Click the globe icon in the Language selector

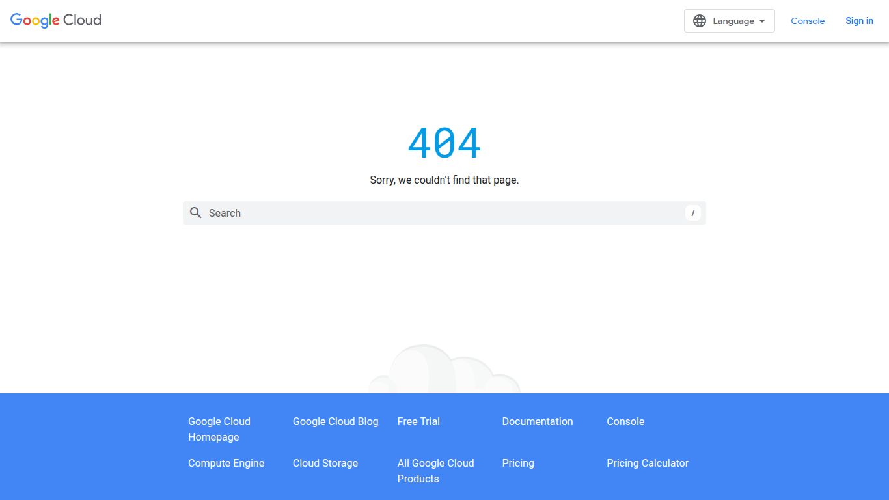[x=699, y=20]
